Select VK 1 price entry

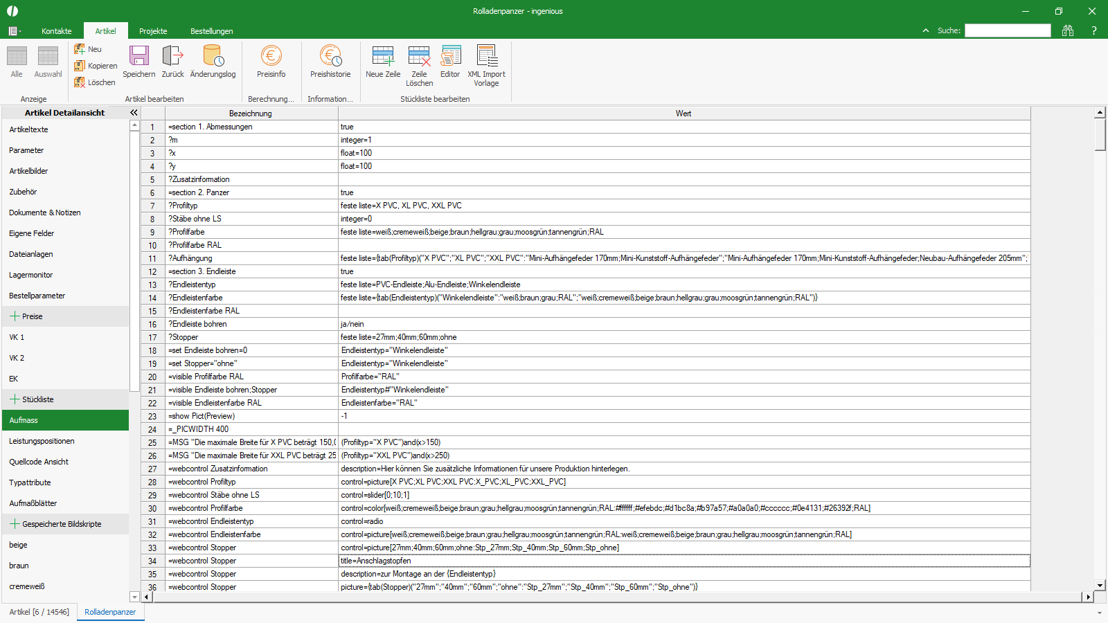coord(65,337)
